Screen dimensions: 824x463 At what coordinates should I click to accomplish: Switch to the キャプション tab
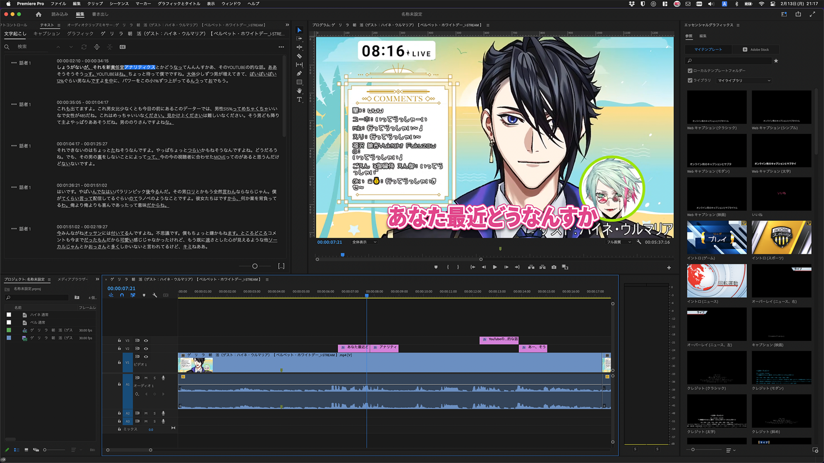click(47, 34)
